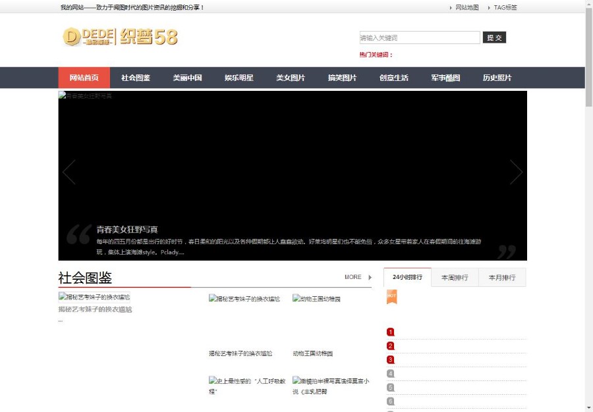Switch to the 本周排行 tab

[455, 278]
